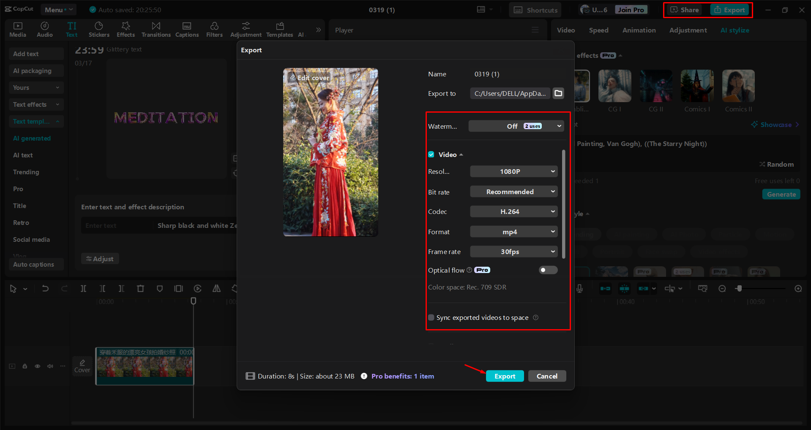Check Sync exported videos to space
This screenshot has width=811, height=430.
click(431, 317)
